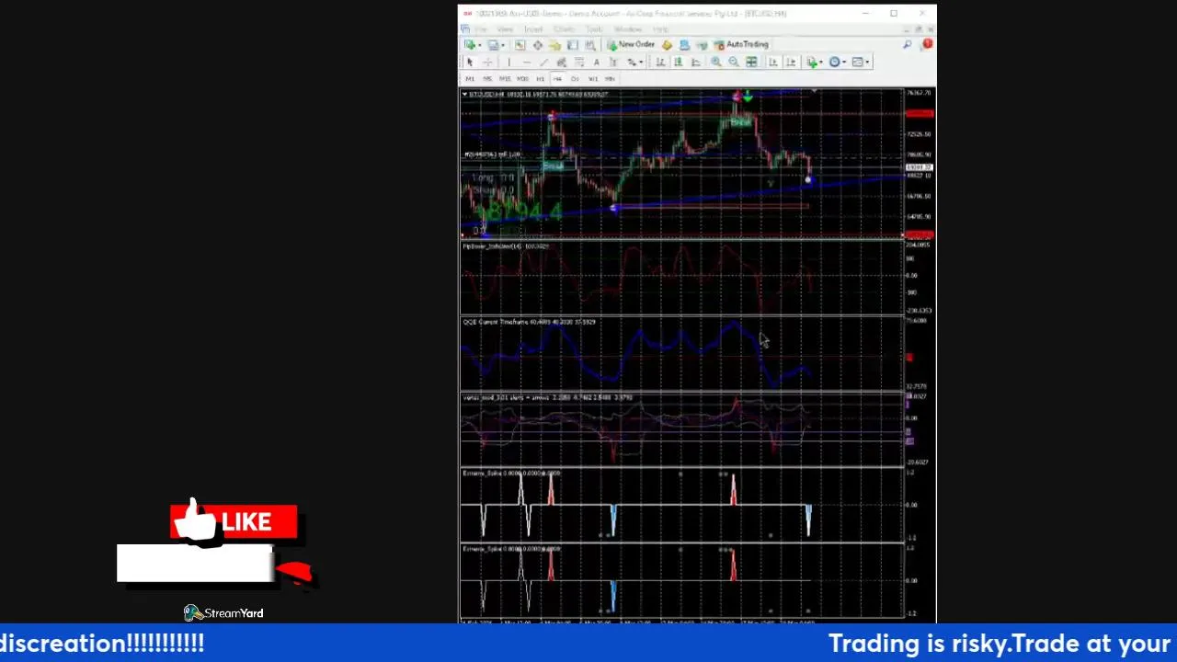Show the Market Watch window icon

tap(520, 45)
